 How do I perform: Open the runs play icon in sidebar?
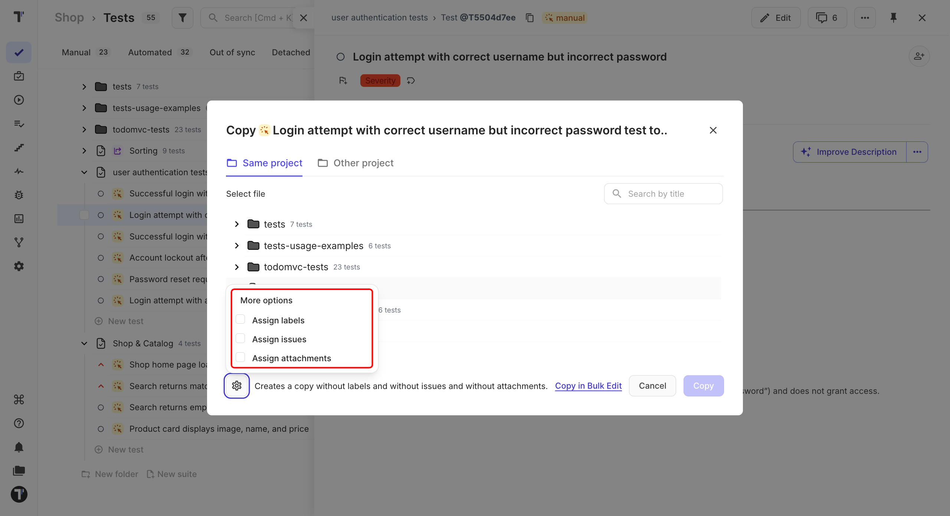(19, 100)
